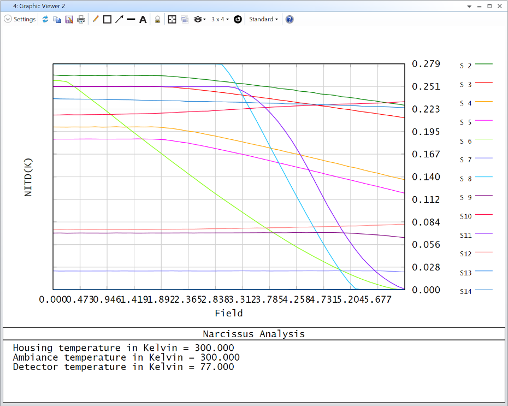Save the plot as an image

68,19
